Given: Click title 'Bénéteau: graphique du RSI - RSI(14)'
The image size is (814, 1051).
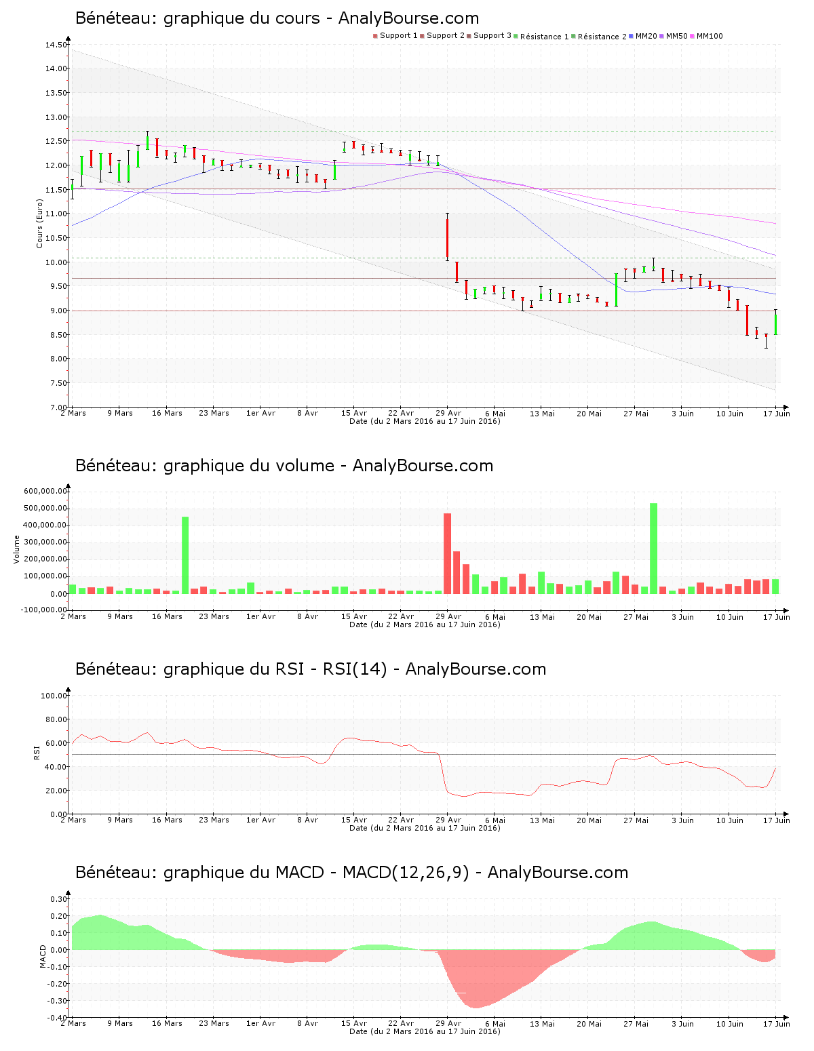Looking at the screenshot, I should pos(231,669).
